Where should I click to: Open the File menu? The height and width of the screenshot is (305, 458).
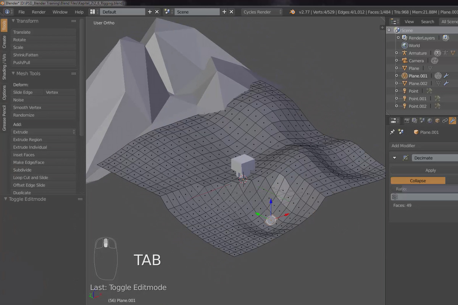(21, 12)
